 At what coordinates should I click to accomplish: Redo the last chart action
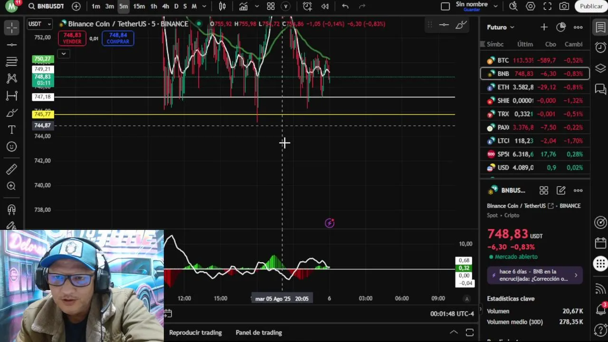click(362, 6)
